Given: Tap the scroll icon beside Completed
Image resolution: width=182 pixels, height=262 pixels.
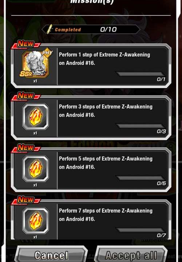Looking at the screenshot, I should 50,29.
